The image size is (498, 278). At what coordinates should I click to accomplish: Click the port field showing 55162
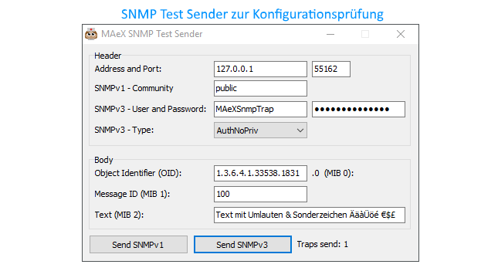(331, 69)
